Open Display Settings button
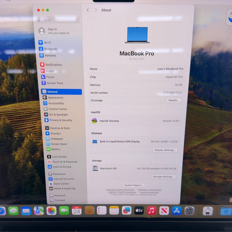The height and width of the screenshot is (232, 232). 165,150
